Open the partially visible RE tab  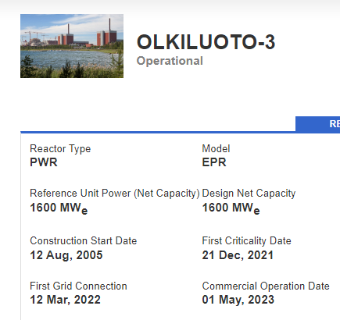[x=318, y=124]
